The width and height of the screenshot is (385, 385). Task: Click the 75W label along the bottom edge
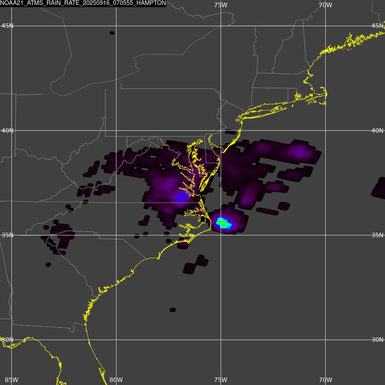click(220, 380)
